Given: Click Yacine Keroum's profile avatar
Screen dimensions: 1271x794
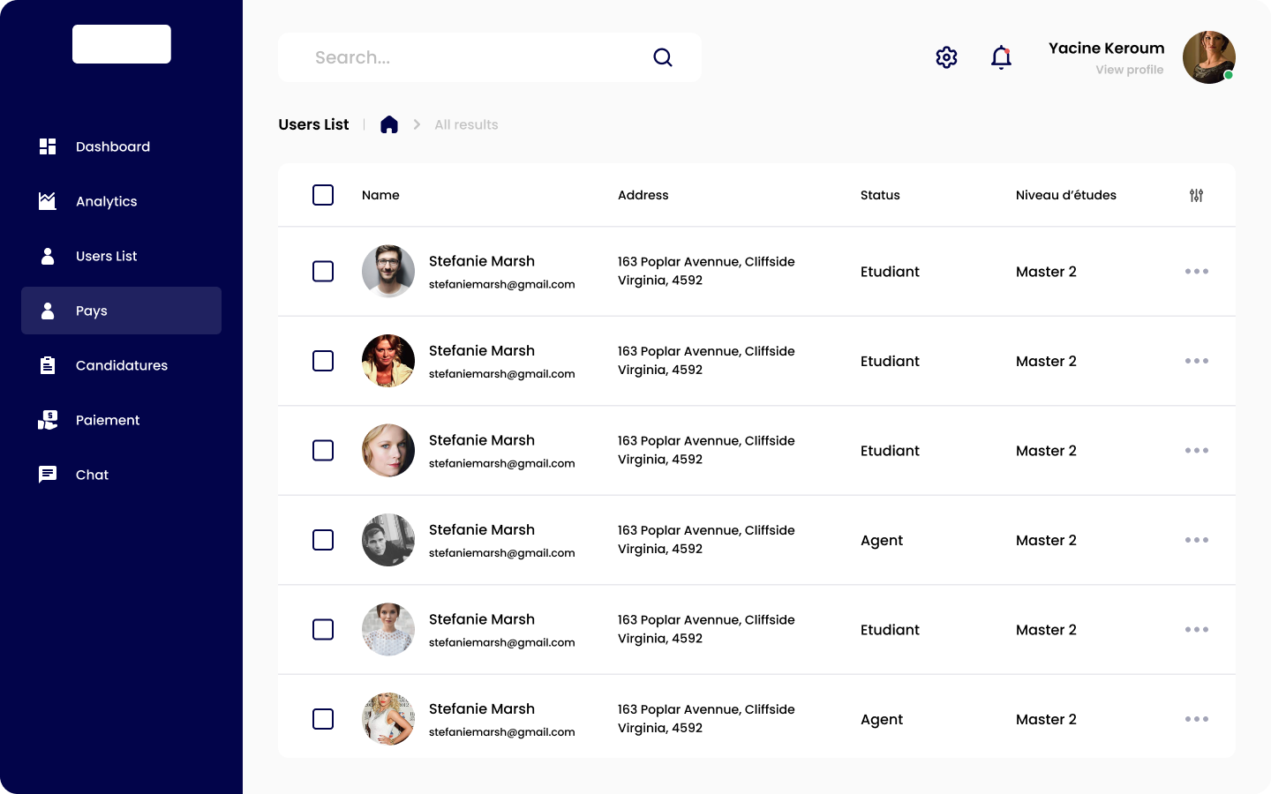Looking at the screenshot, I should pos(1208,57).
